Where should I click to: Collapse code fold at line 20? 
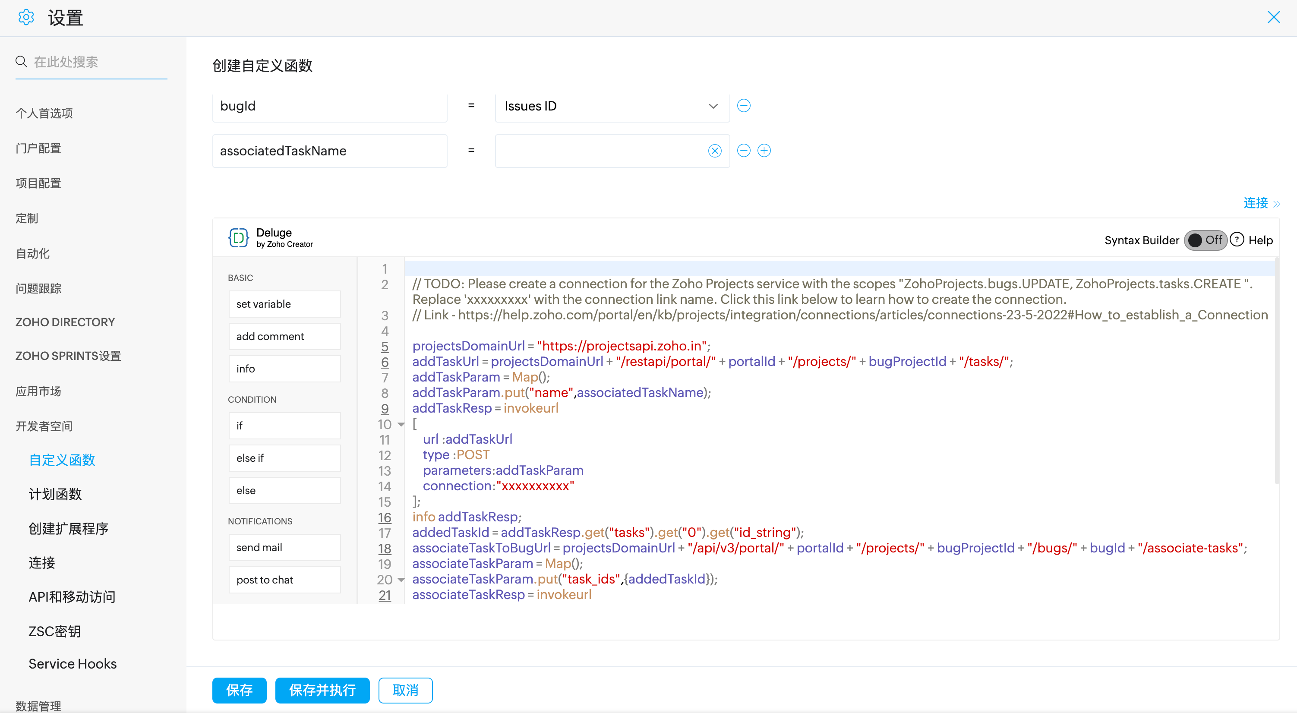pyautogui.click(x=401, y=580)
